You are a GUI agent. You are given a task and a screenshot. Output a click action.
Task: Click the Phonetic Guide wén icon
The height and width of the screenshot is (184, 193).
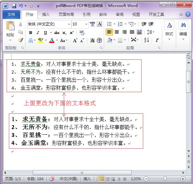(x=92, y=24)
